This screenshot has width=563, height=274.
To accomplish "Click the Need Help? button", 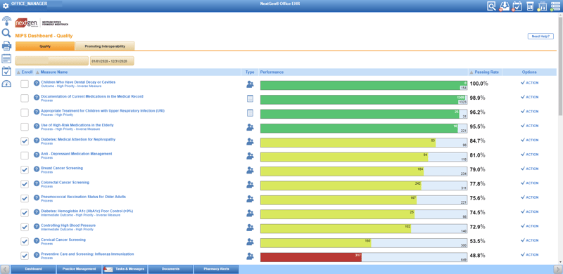I will coord(540,37).
